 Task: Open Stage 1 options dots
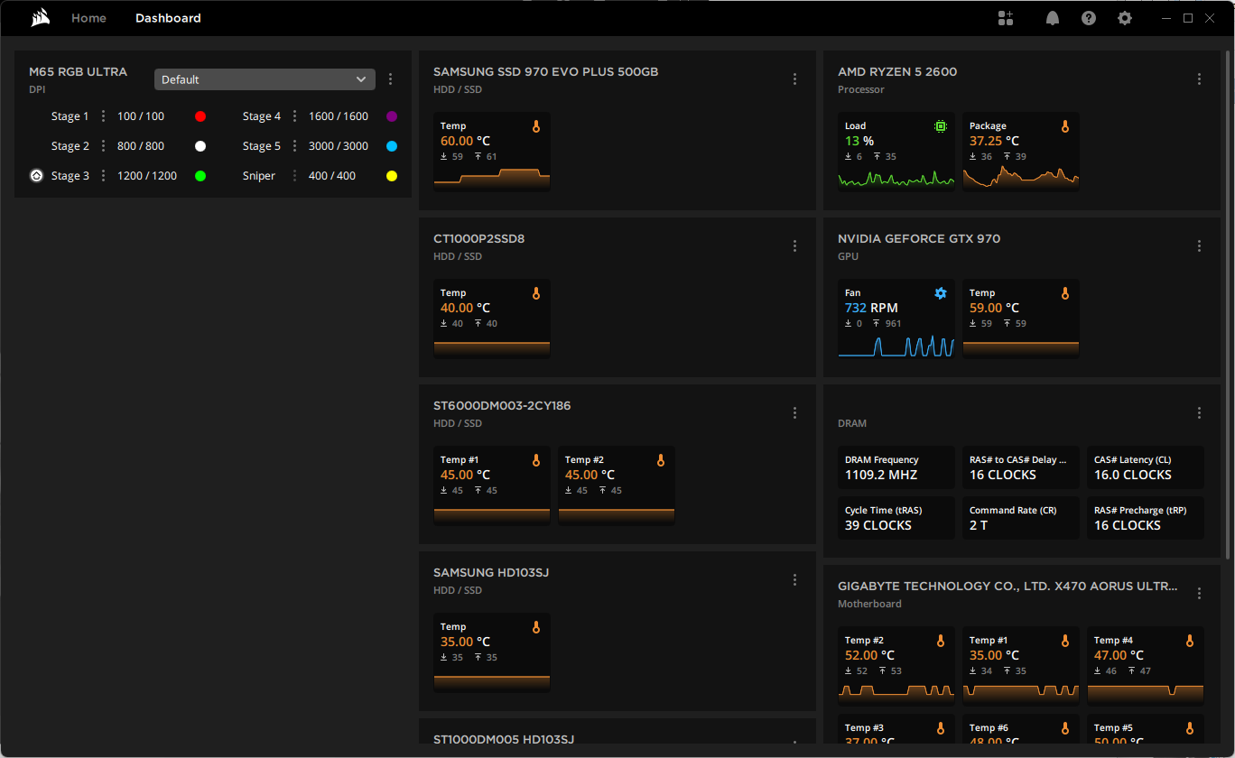tap(103, 116)
